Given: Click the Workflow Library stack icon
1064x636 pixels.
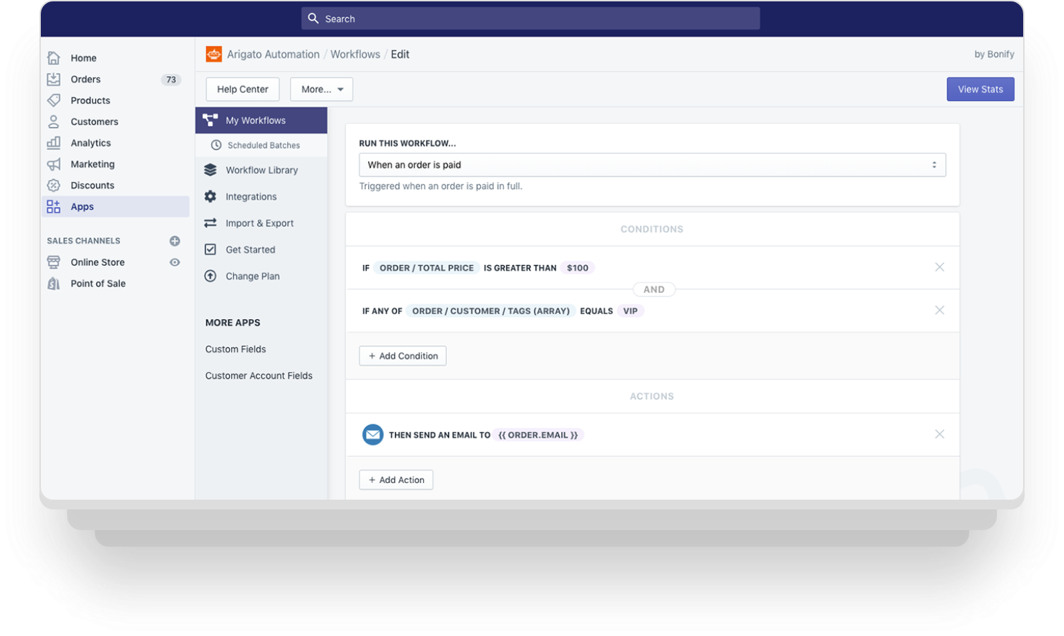Looking at the screenshot, I should click(x=211, y=170).
